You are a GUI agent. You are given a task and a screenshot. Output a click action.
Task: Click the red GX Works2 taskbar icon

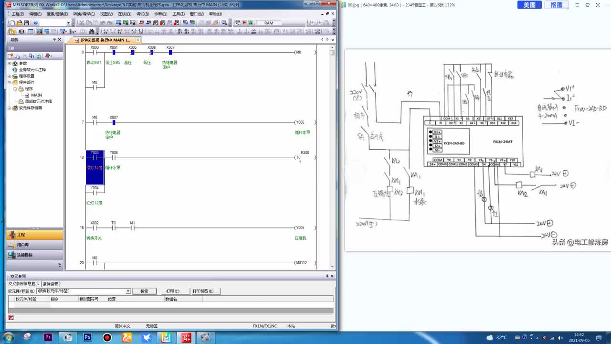(x=186, y=337)
